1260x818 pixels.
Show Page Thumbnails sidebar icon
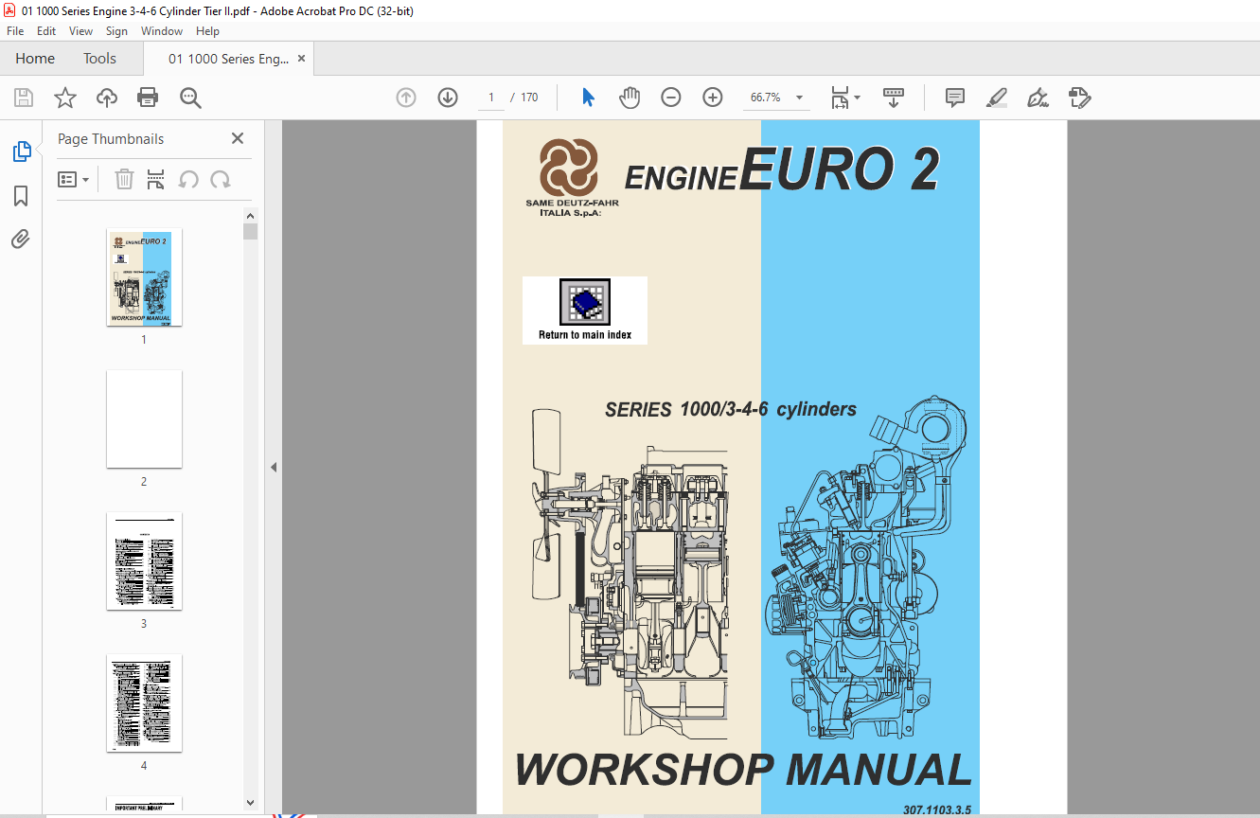click(x=21, y=151)
